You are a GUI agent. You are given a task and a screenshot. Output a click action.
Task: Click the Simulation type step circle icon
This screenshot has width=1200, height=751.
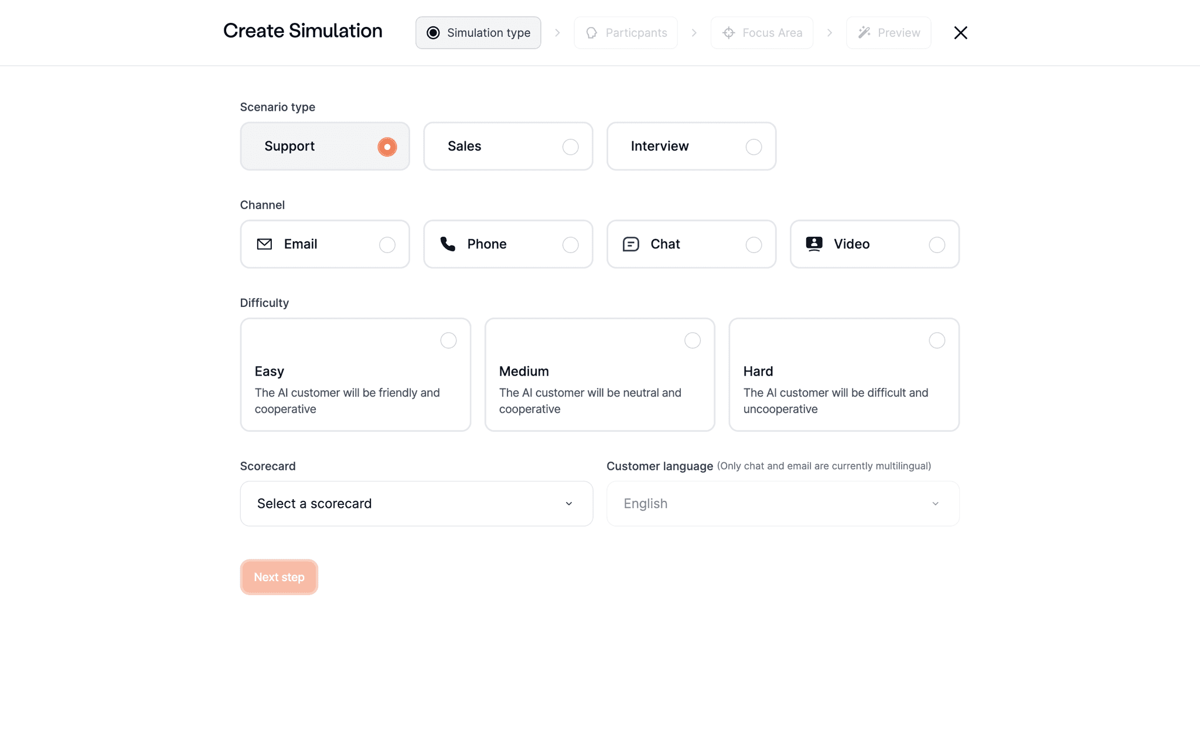433,33
